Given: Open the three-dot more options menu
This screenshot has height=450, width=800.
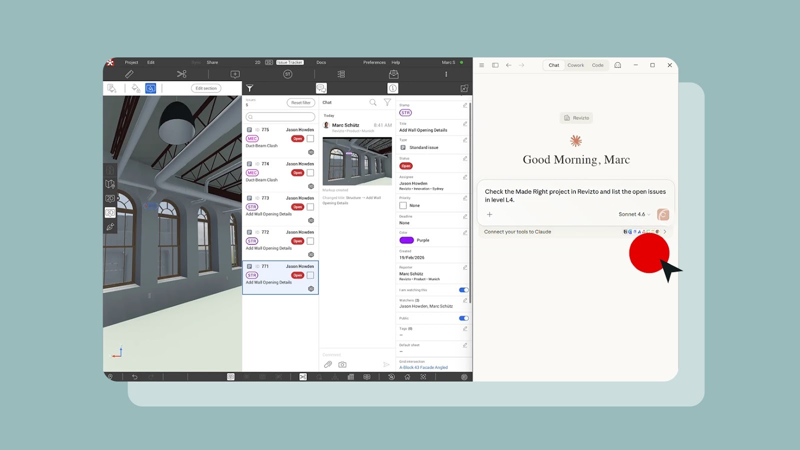Looking at the screenshot, I should tap(446, 74).
